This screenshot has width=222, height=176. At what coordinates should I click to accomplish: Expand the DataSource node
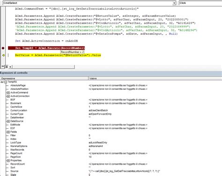point(8,121)
